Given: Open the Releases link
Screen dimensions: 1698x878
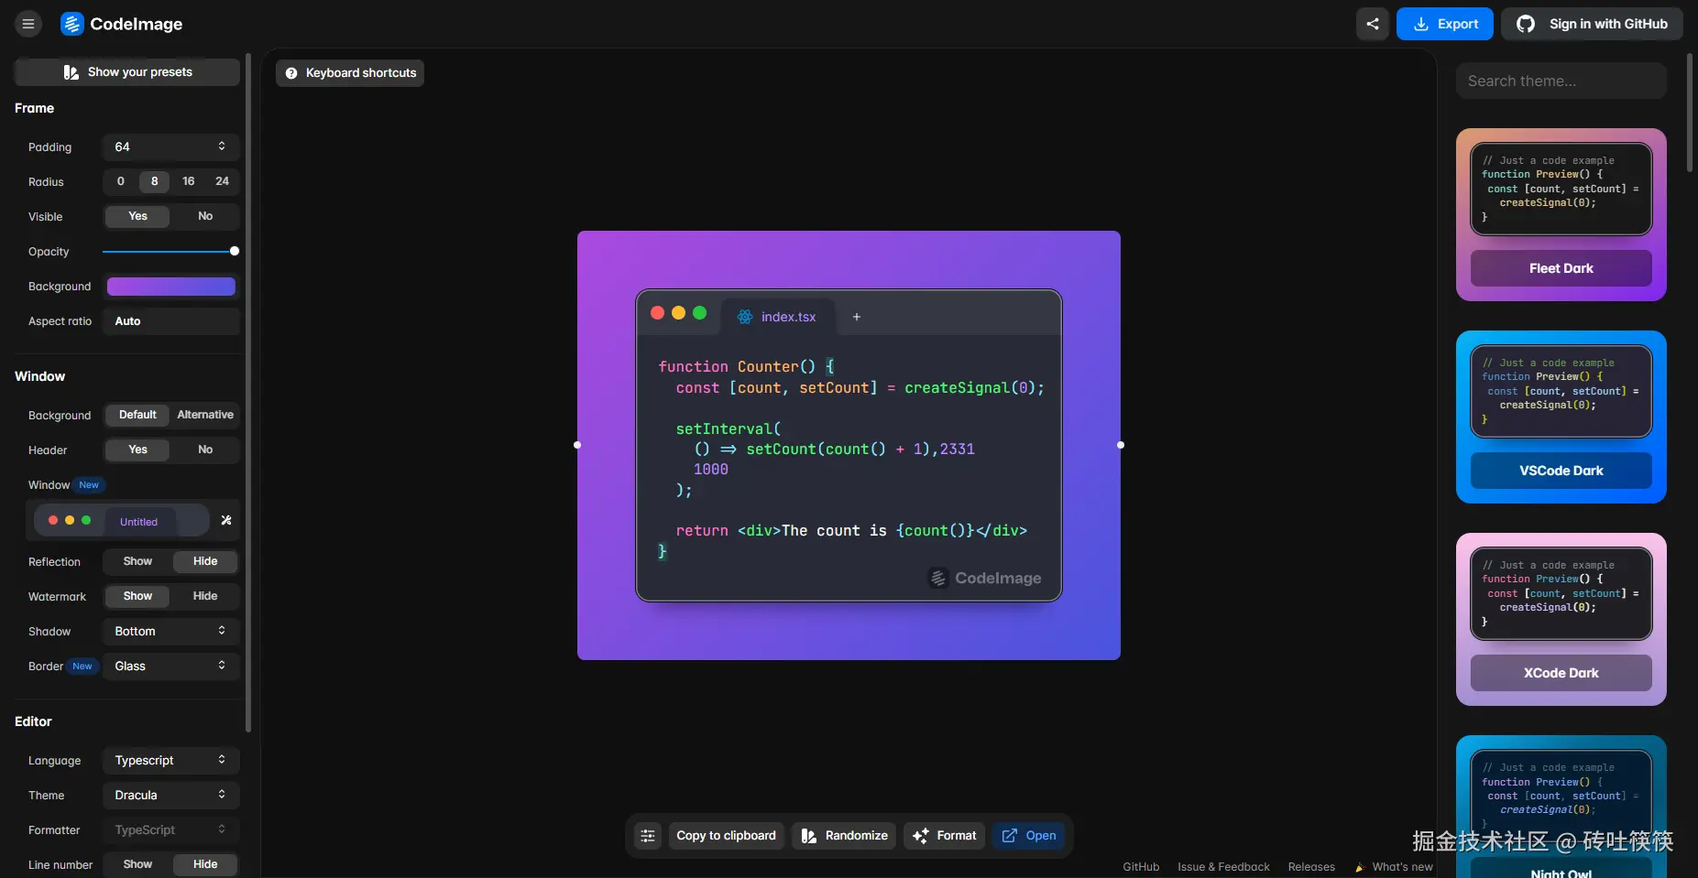Looking at the screenshot, I should click(x=1311, y=867).
